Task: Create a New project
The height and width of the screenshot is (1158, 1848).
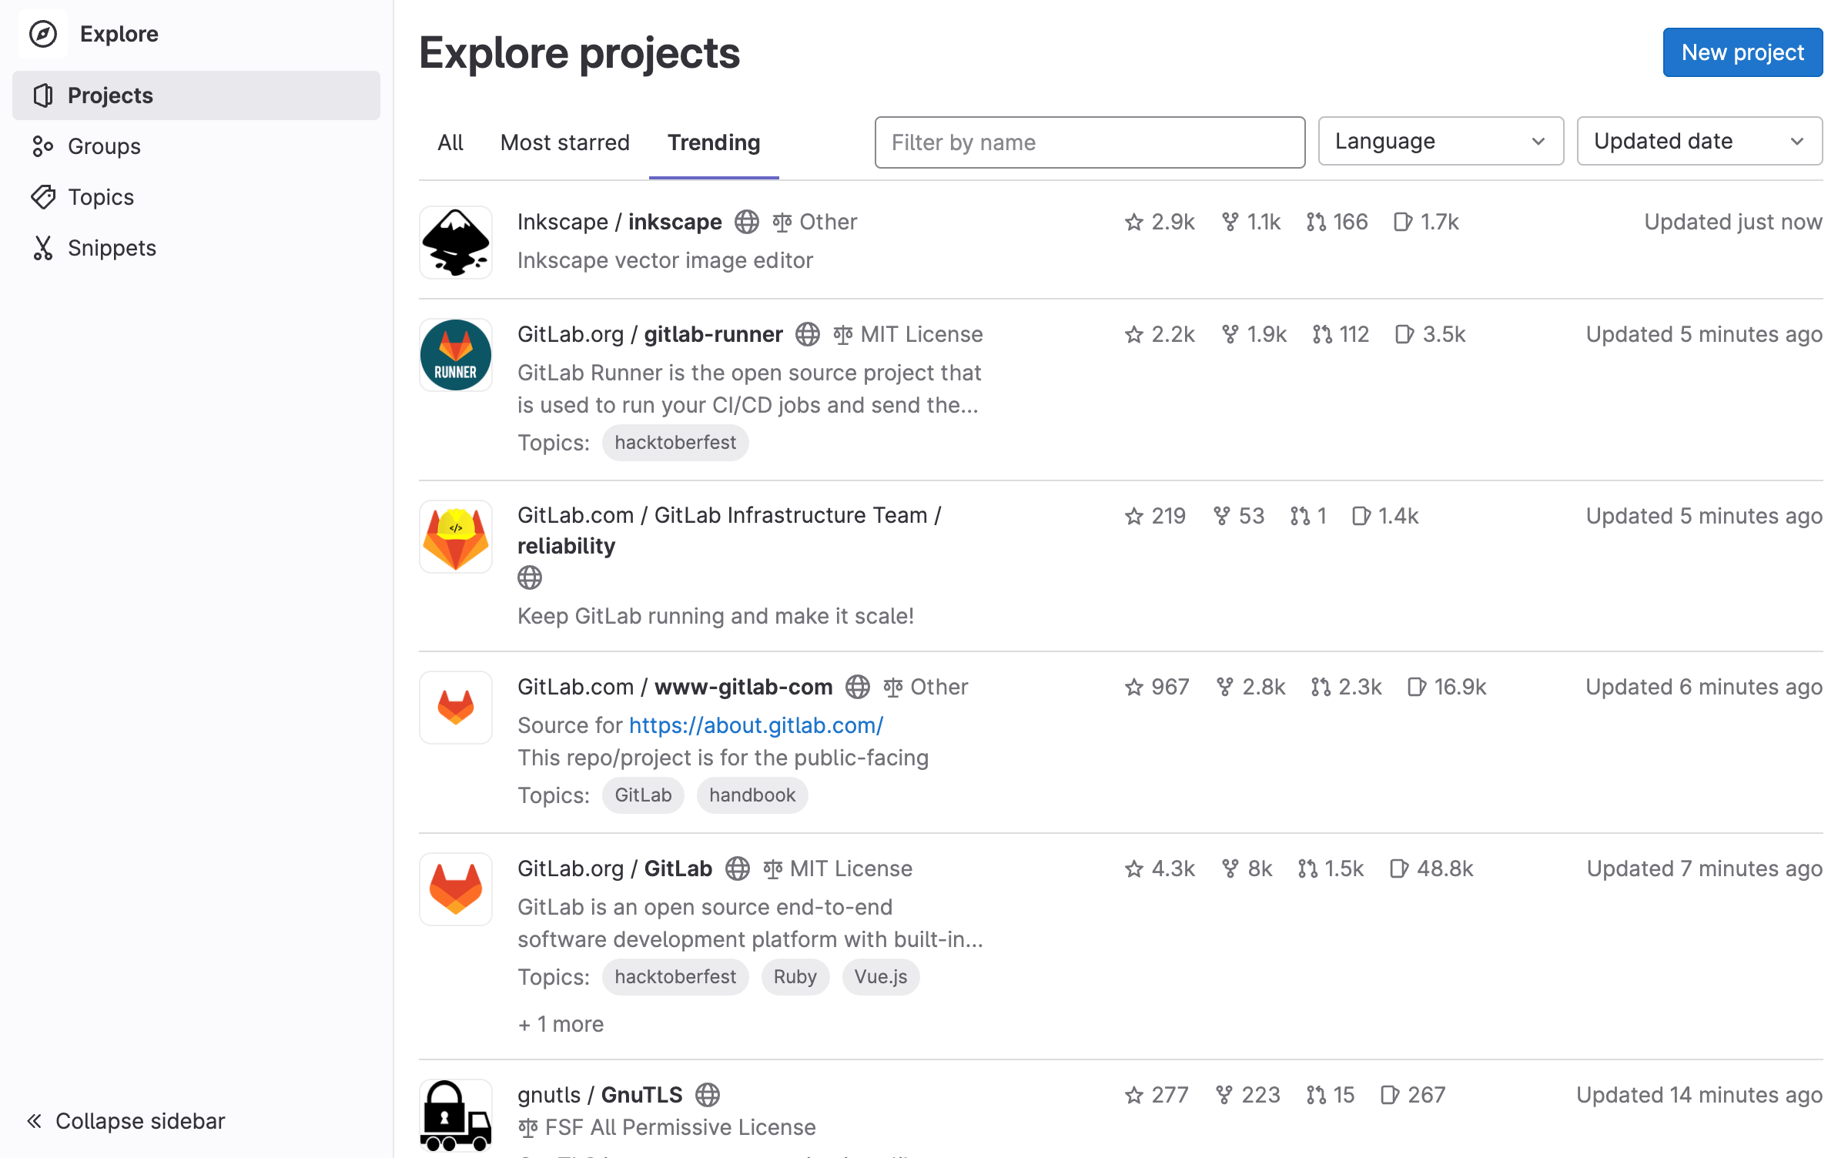Action: pos(1743,52)
